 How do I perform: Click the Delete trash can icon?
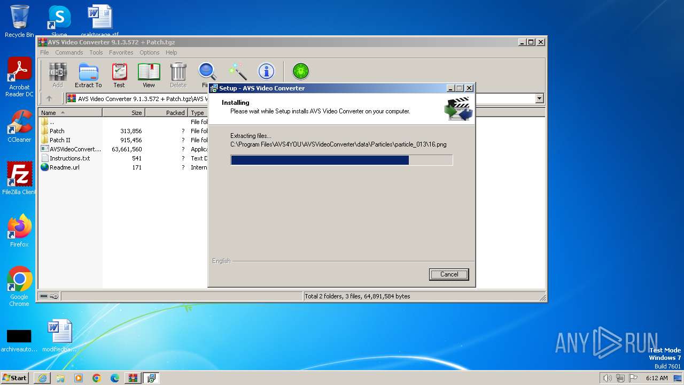(x=178, y=75)
